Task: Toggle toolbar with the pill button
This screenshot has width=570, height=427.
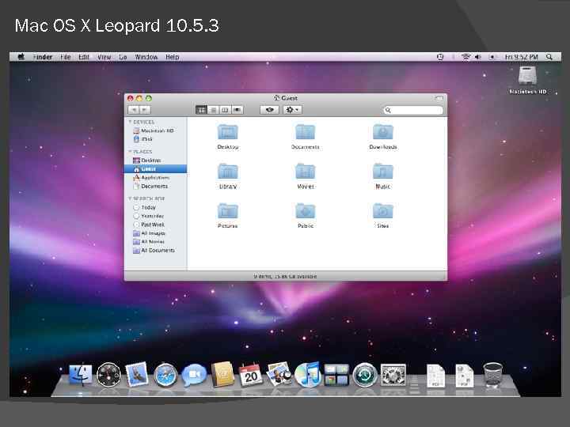Action: (x=439, y=98)
